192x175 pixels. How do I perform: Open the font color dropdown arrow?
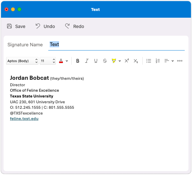click(67, 61)
